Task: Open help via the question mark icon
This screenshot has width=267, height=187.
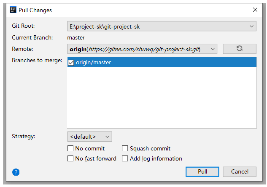Action: (x=16, y=172)
